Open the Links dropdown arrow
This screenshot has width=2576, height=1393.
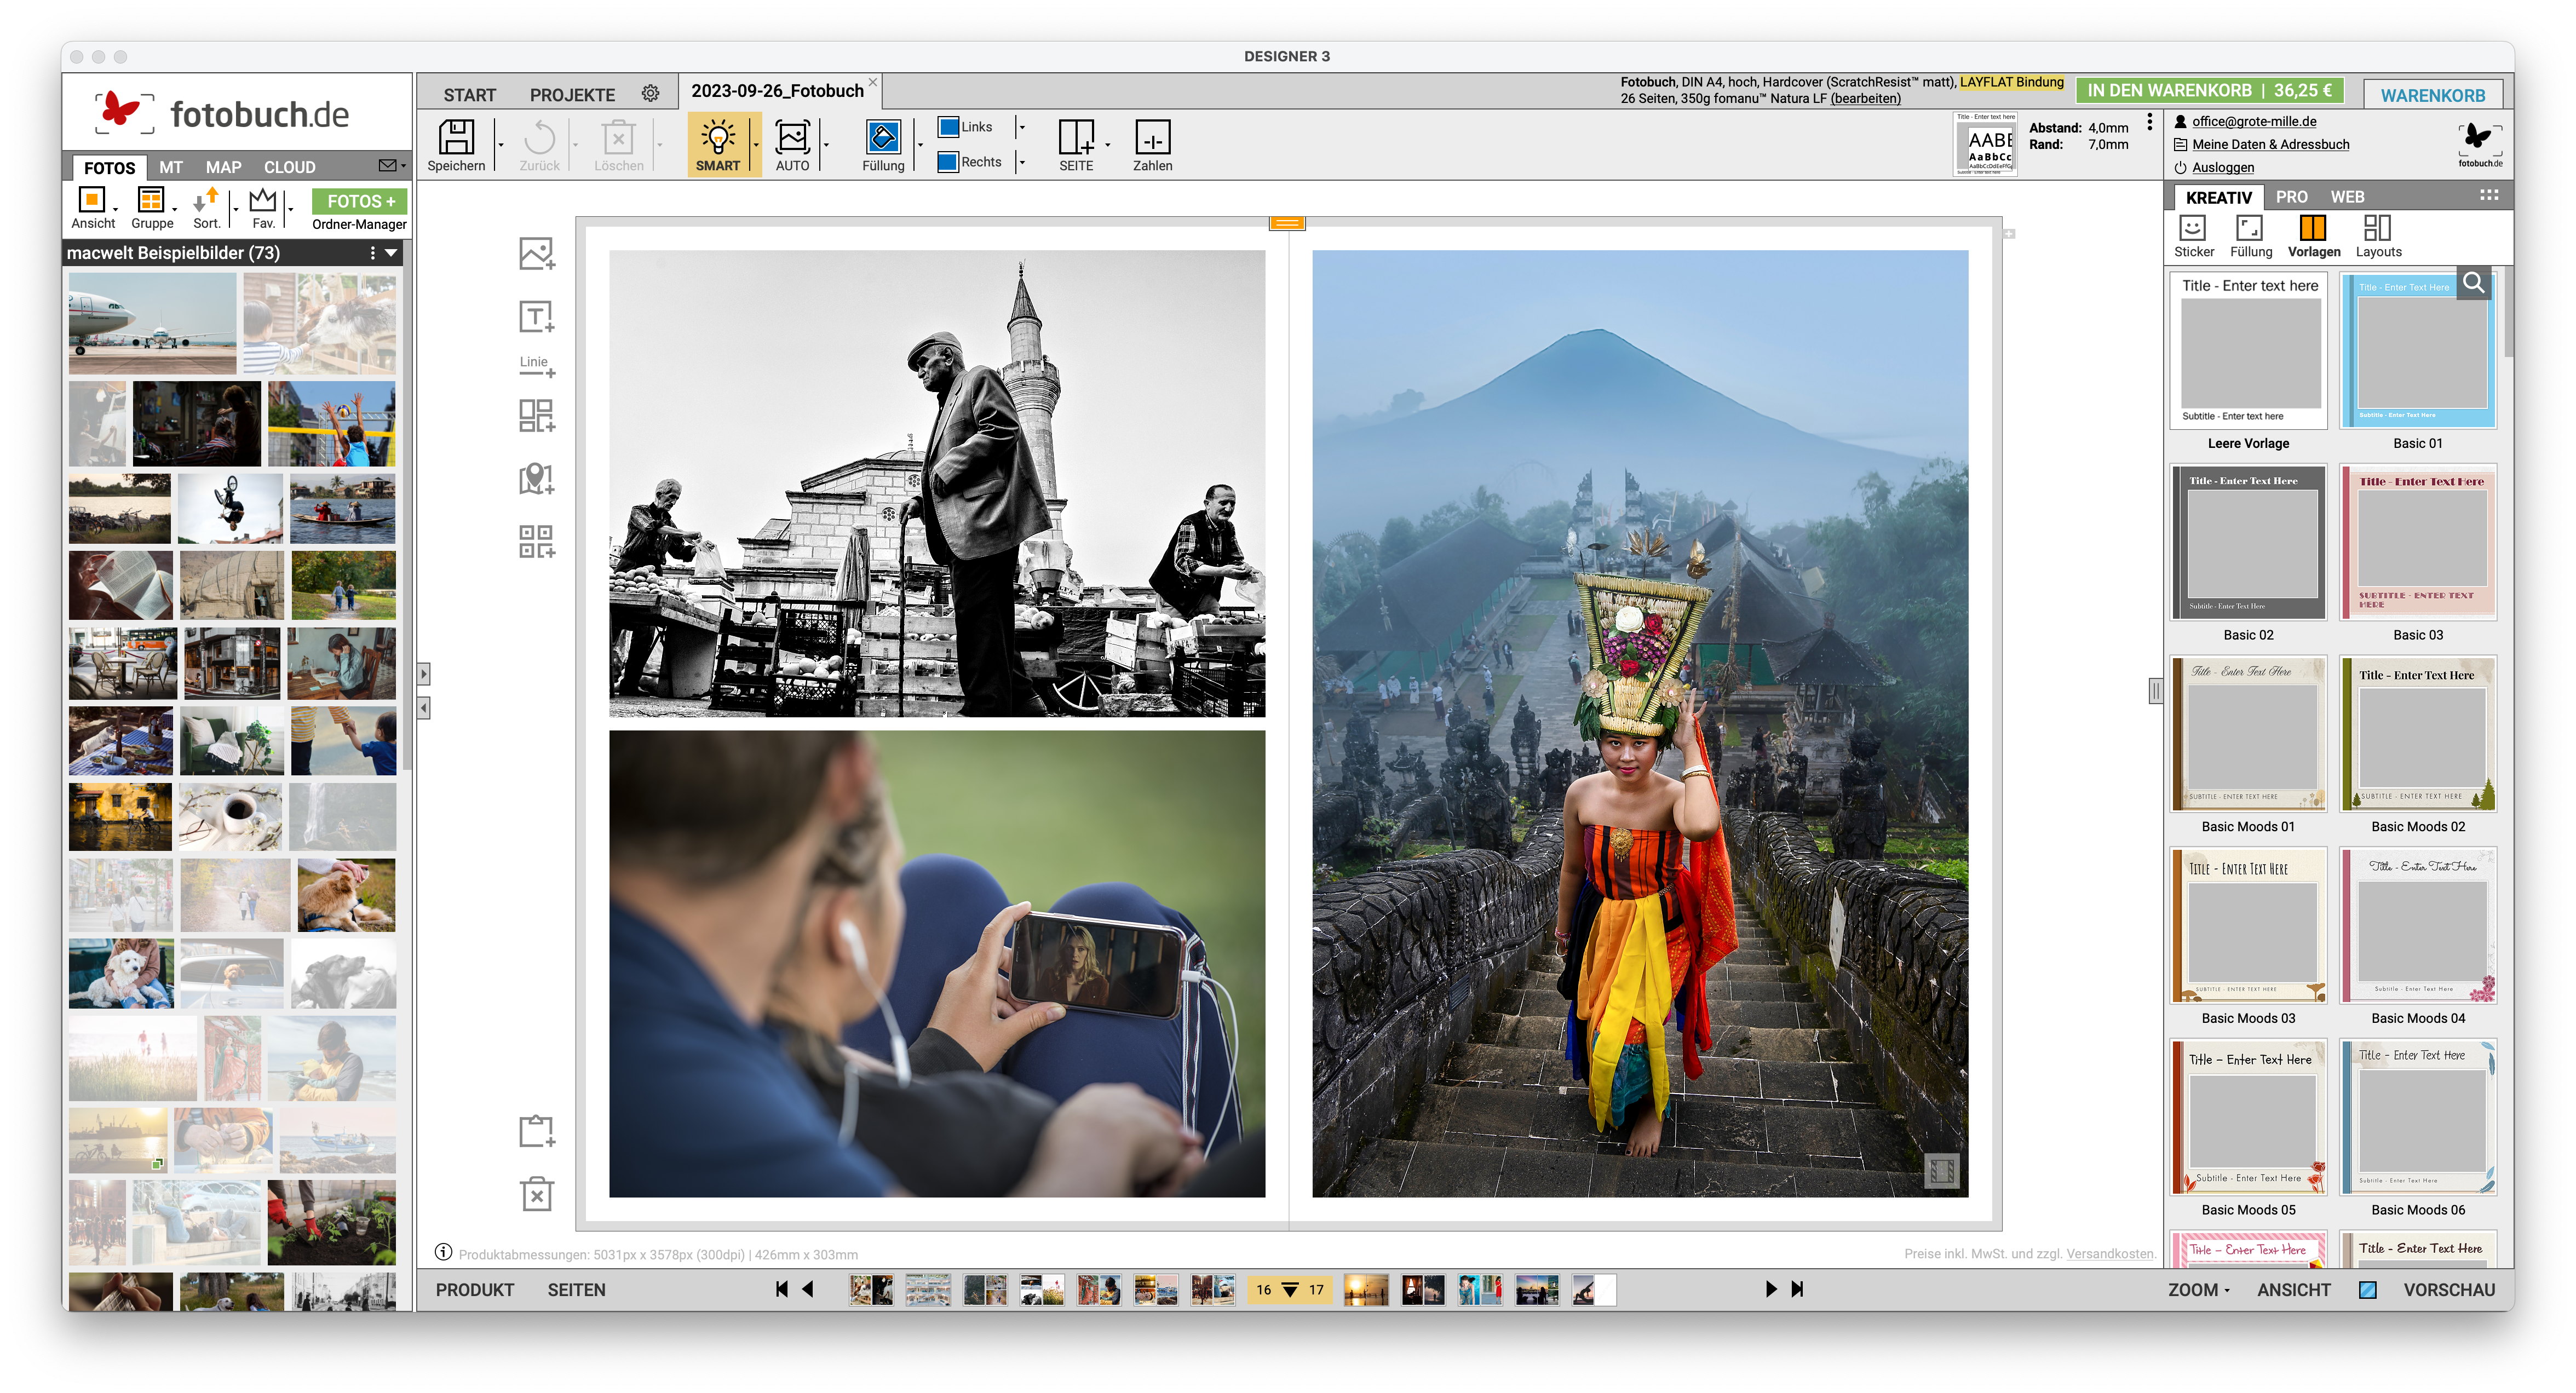[x=1021, y=127]
